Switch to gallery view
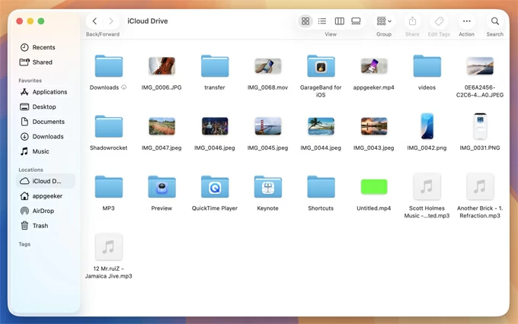 [356, 21]
